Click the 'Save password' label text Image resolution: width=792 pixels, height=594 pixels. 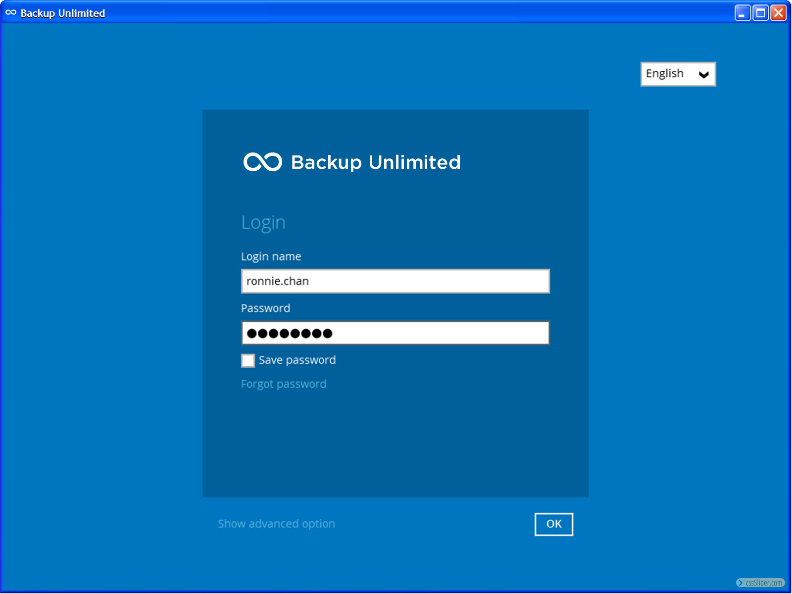(x=297, y=360)
